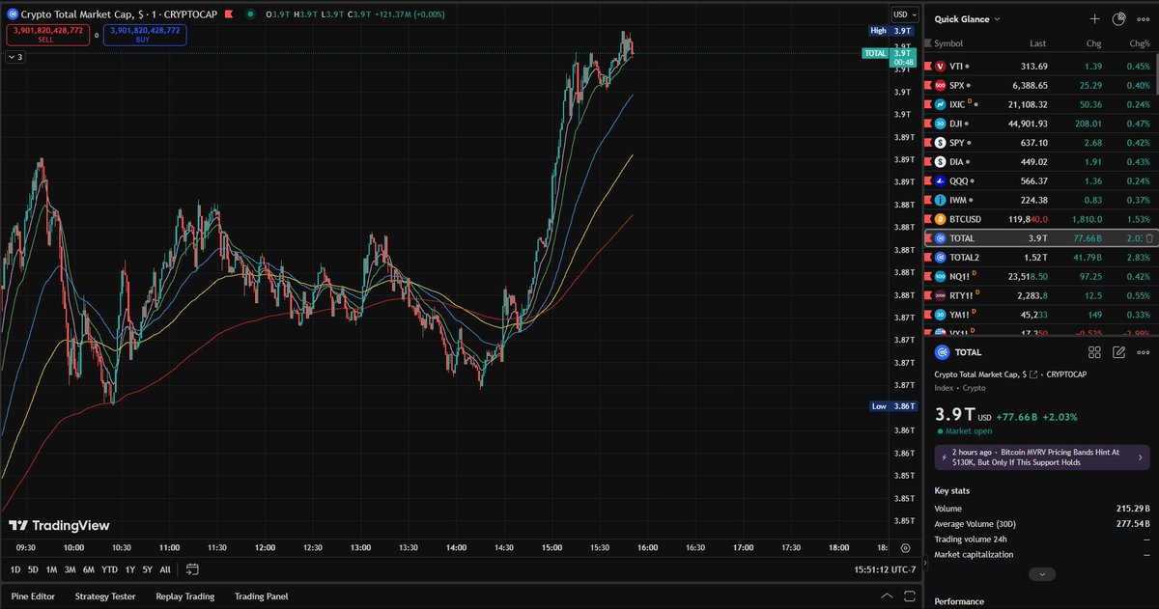Click the DJI symbol logo in watchlist
This screenshot has height=609, width=1159.
coord(941,124)
